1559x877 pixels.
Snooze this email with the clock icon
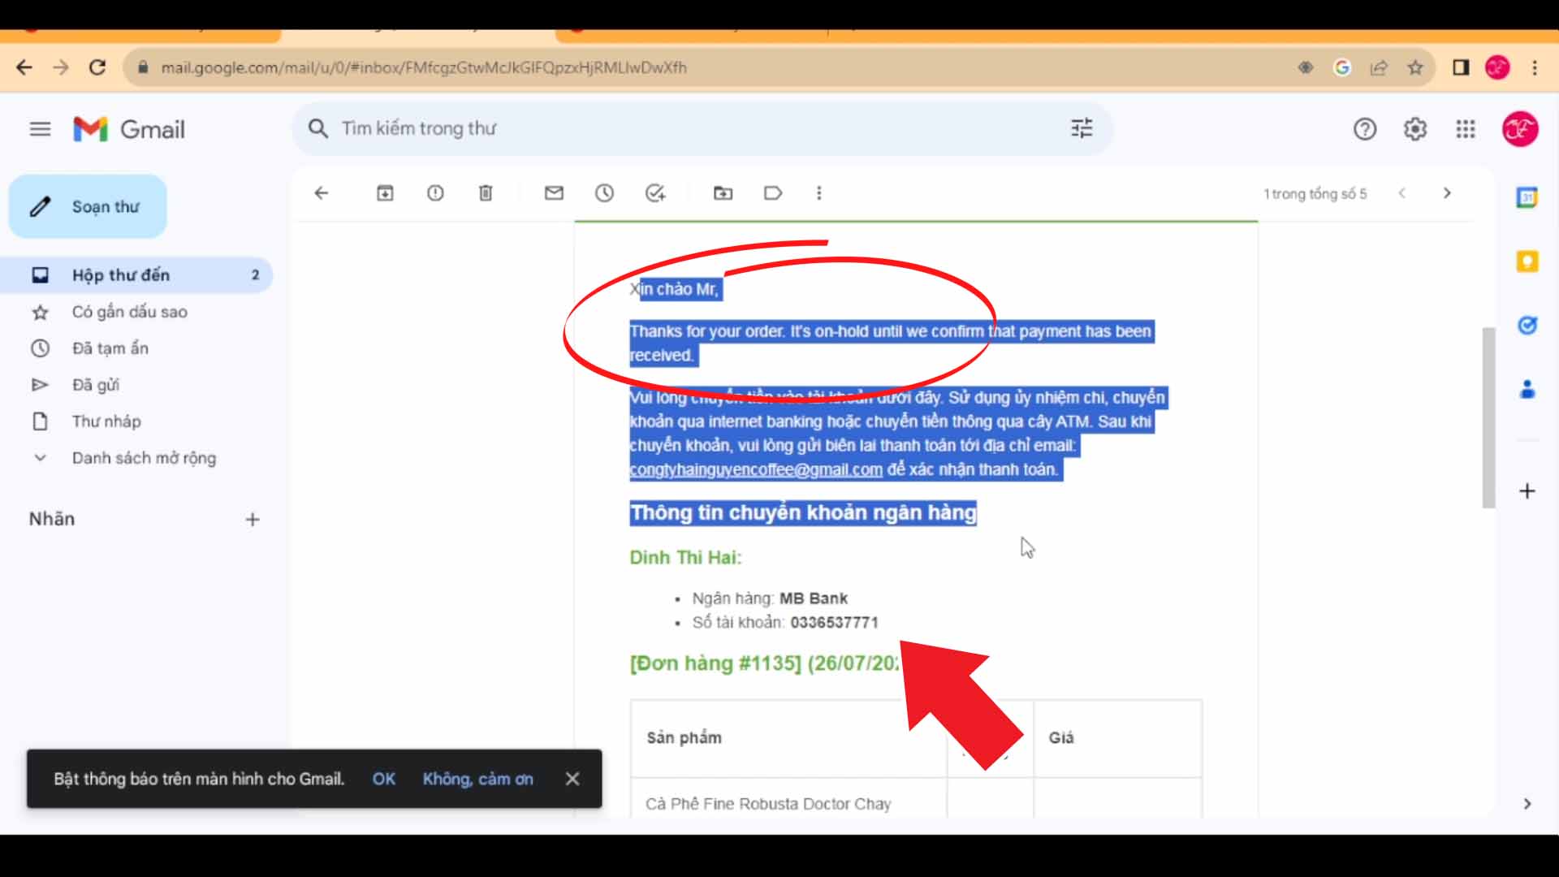[604, 193]
